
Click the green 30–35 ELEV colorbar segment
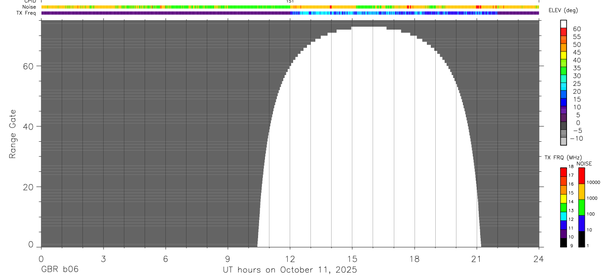(x=563, y=71)
